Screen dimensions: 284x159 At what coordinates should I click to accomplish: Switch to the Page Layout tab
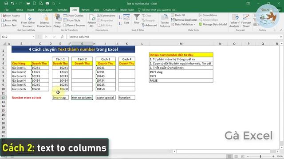click(x=45, y=10)
